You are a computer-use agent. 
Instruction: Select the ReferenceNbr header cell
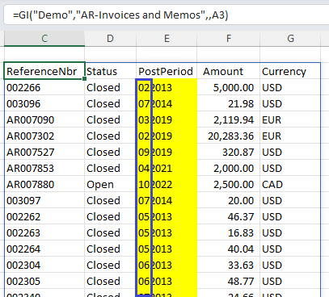(44, 71)
